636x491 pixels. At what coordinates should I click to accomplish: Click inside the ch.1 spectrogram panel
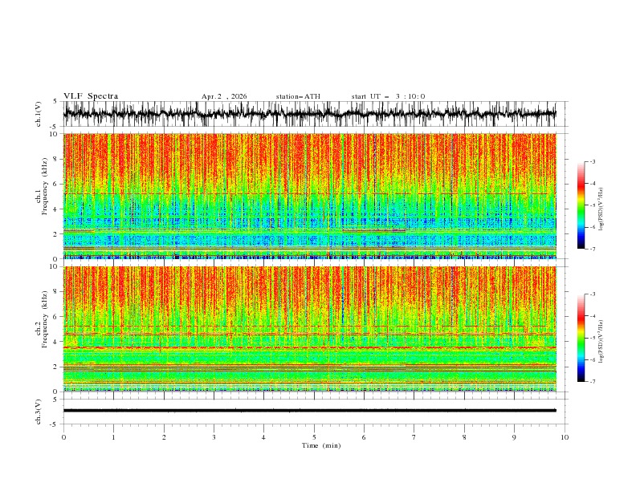(x=310, y=196)
